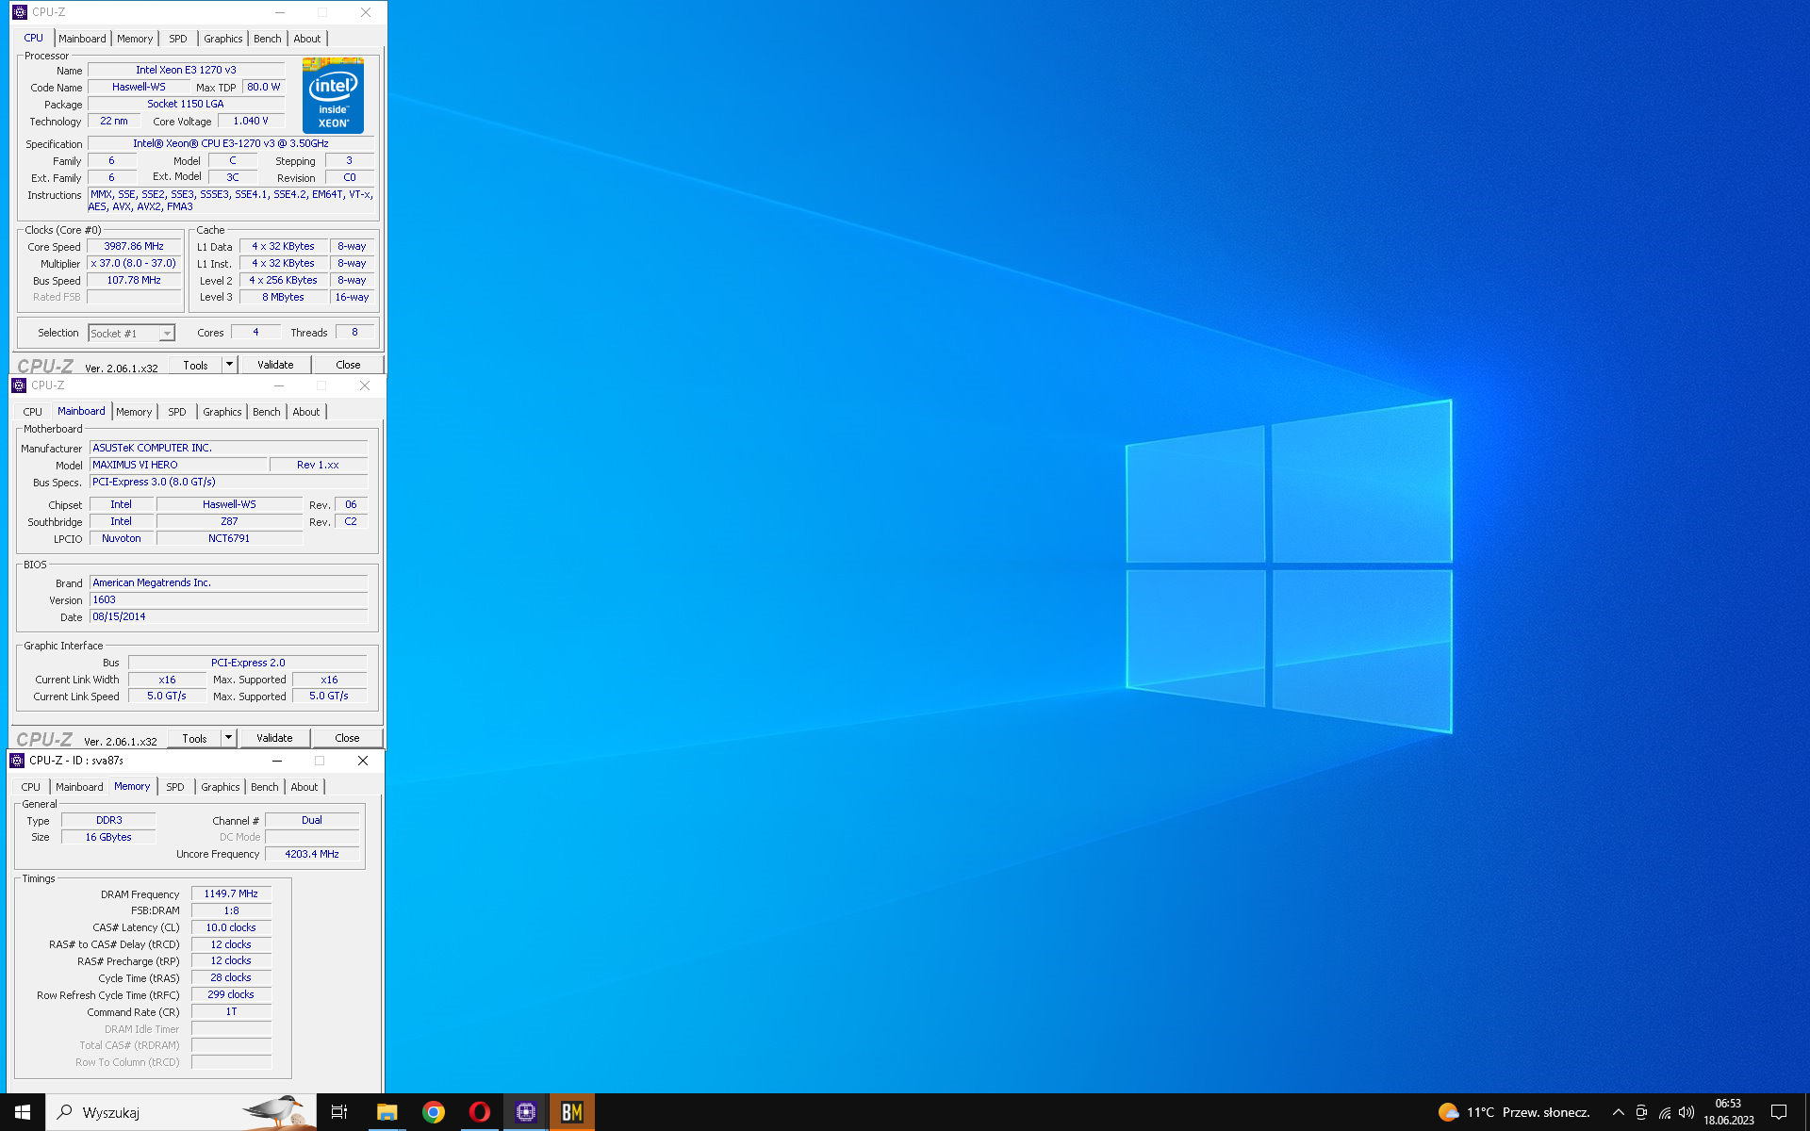Click the DRAM Frequency value 1149.7 MHz
The width and height of the screenshot is (1810, 1131).
point(231,893)
